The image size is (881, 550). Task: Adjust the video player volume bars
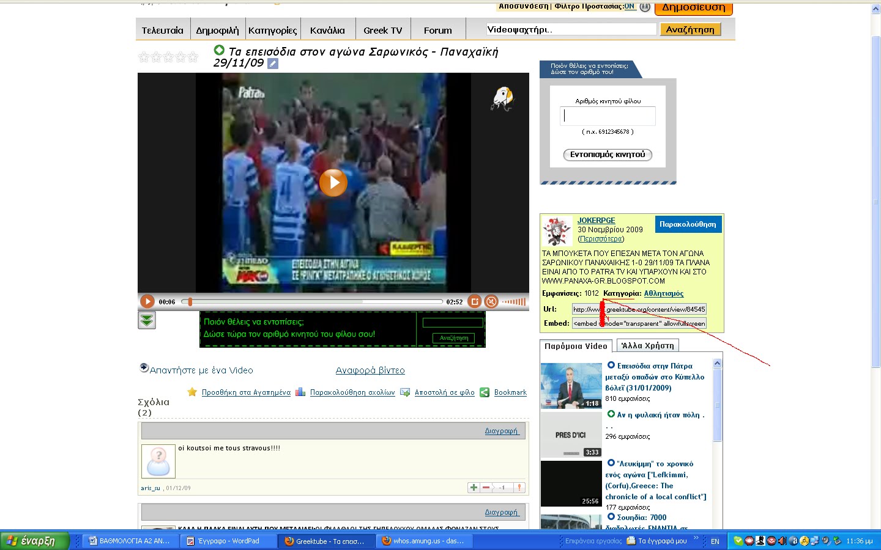tap(514, 301)
